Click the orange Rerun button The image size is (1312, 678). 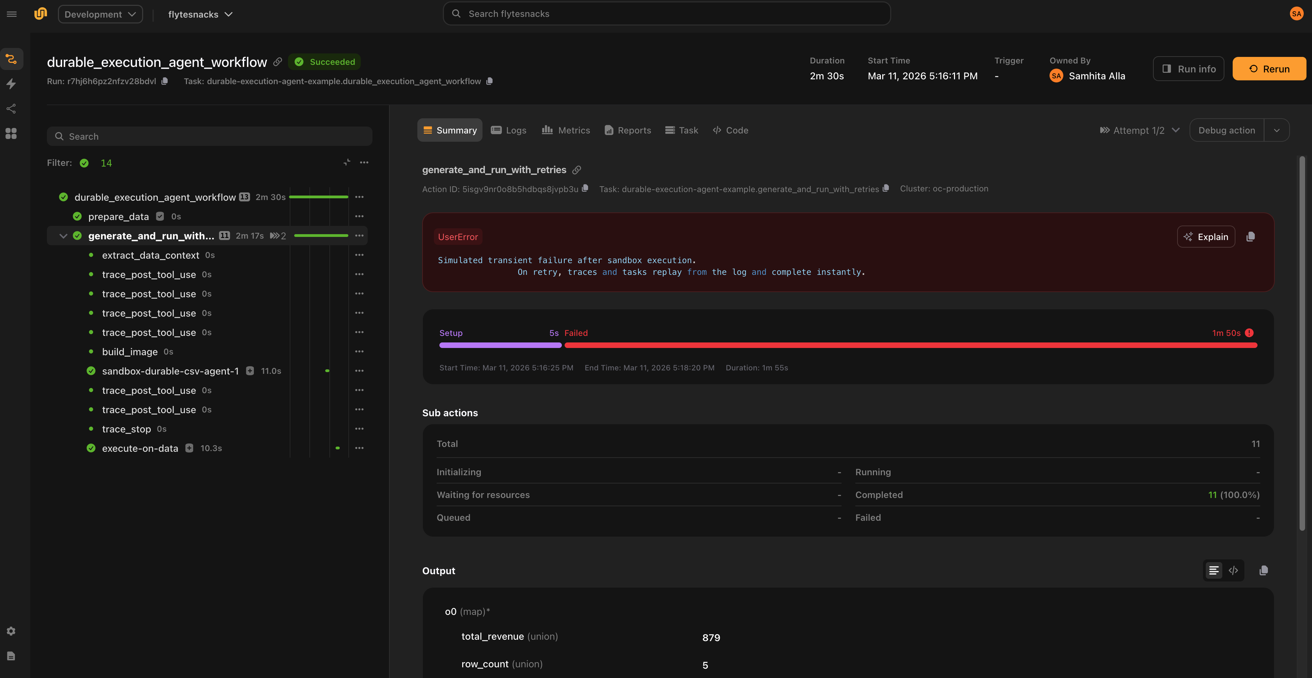click(1269, 69)
